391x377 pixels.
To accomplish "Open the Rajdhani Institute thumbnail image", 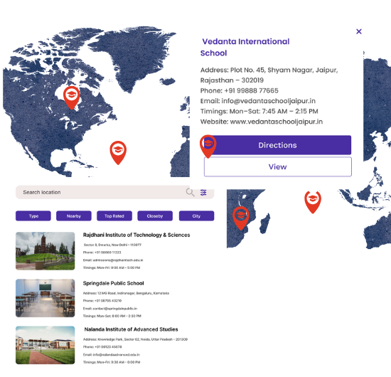I will [45, 251].
